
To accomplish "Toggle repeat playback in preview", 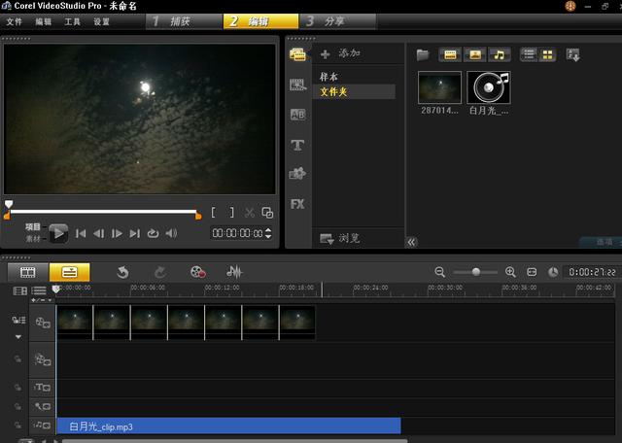I will pos(153,233).
